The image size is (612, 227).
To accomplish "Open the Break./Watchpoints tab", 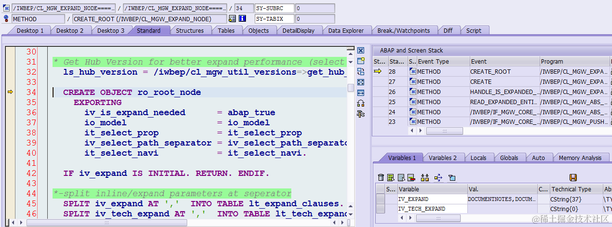I will [404, 30].
